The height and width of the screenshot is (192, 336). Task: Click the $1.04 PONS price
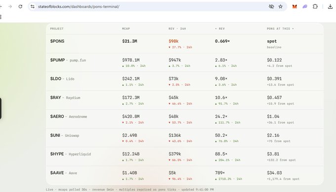(273, 117)
